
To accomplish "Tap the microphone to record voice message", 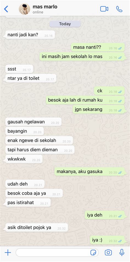I will pyautogui.click(x=122, y=252).
